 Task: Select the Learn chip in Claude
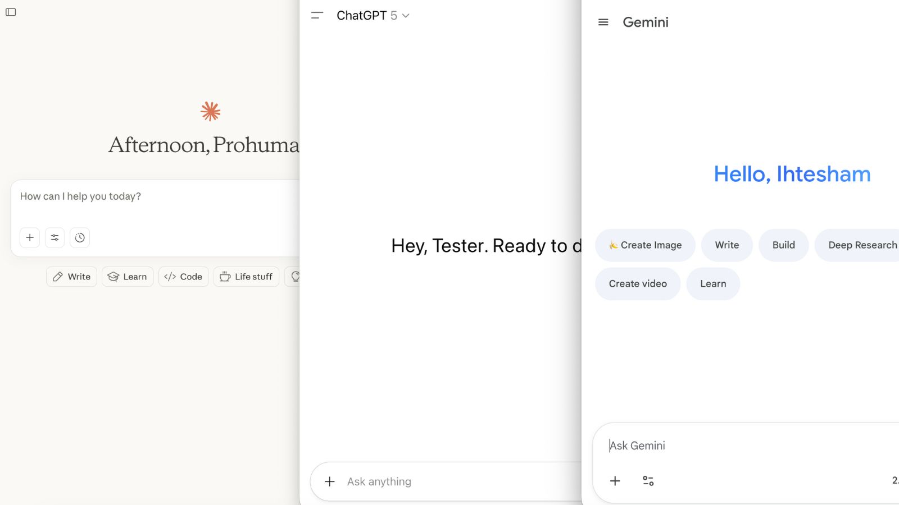click(128, 277)
